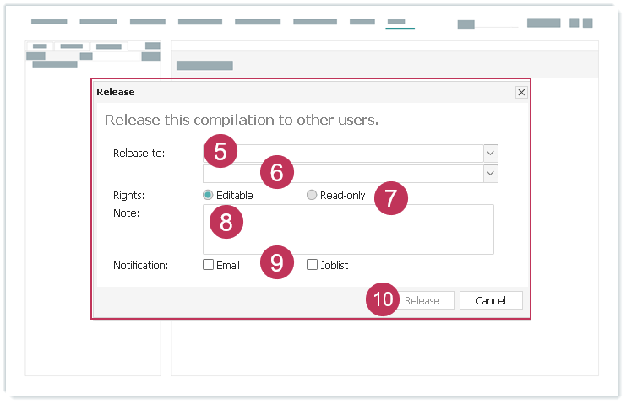Click the numbered callout marker 7
626x404 pixels.
click(389, 199)
